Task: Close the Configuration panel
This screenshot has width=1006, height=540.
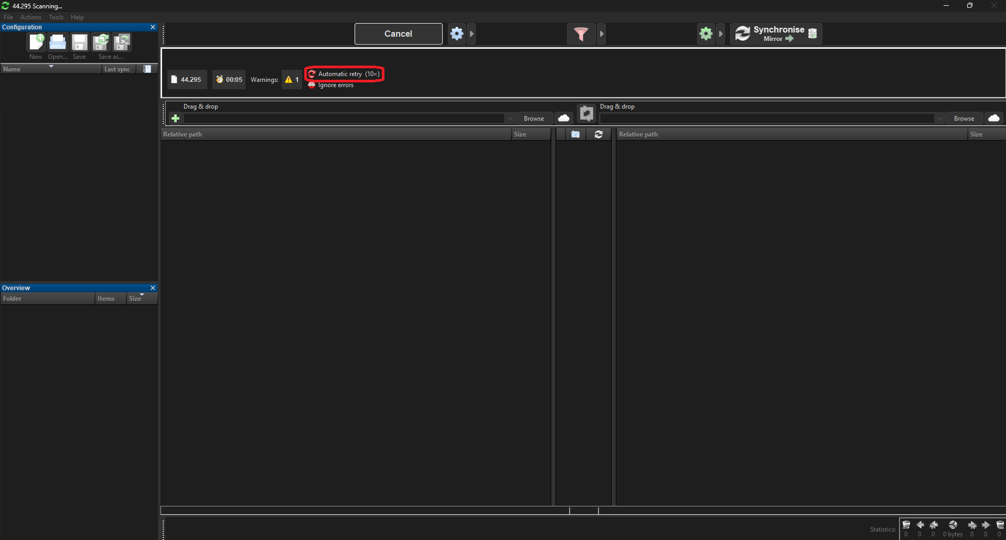Action: pos(153,27)
